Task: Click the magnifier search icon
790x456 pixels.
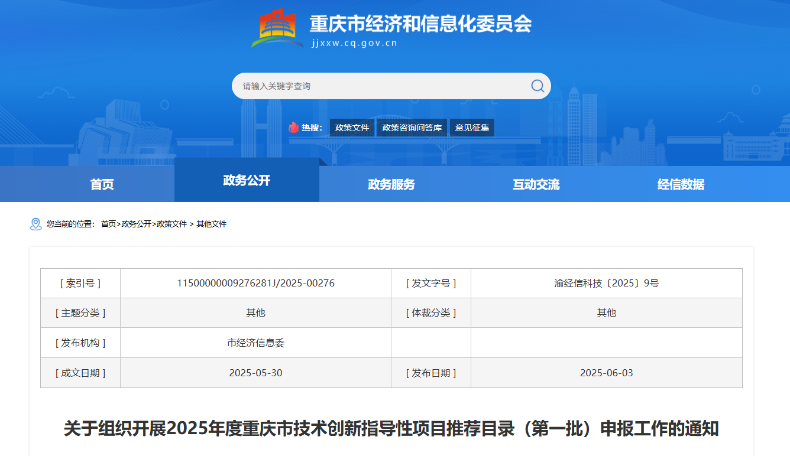Action: coord(537,86)
